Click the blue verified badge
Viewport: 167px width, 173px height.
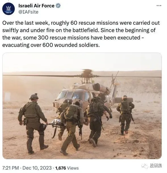tap(58, 6)
